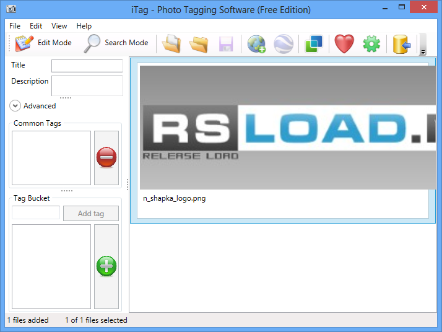Click the yellow database with arrow icon
The width and height of the screenshot is (442, 332).
[402, 44]
